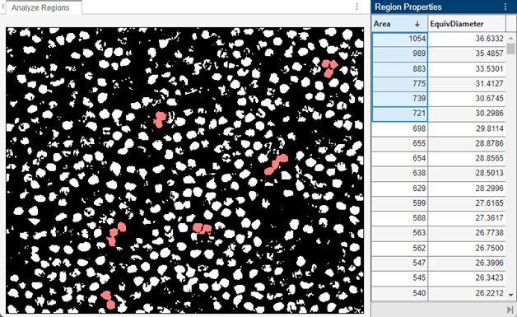The image size is (517, 317).
Task: Select the Area cell with value 654
Action: (x=399, y=158)
